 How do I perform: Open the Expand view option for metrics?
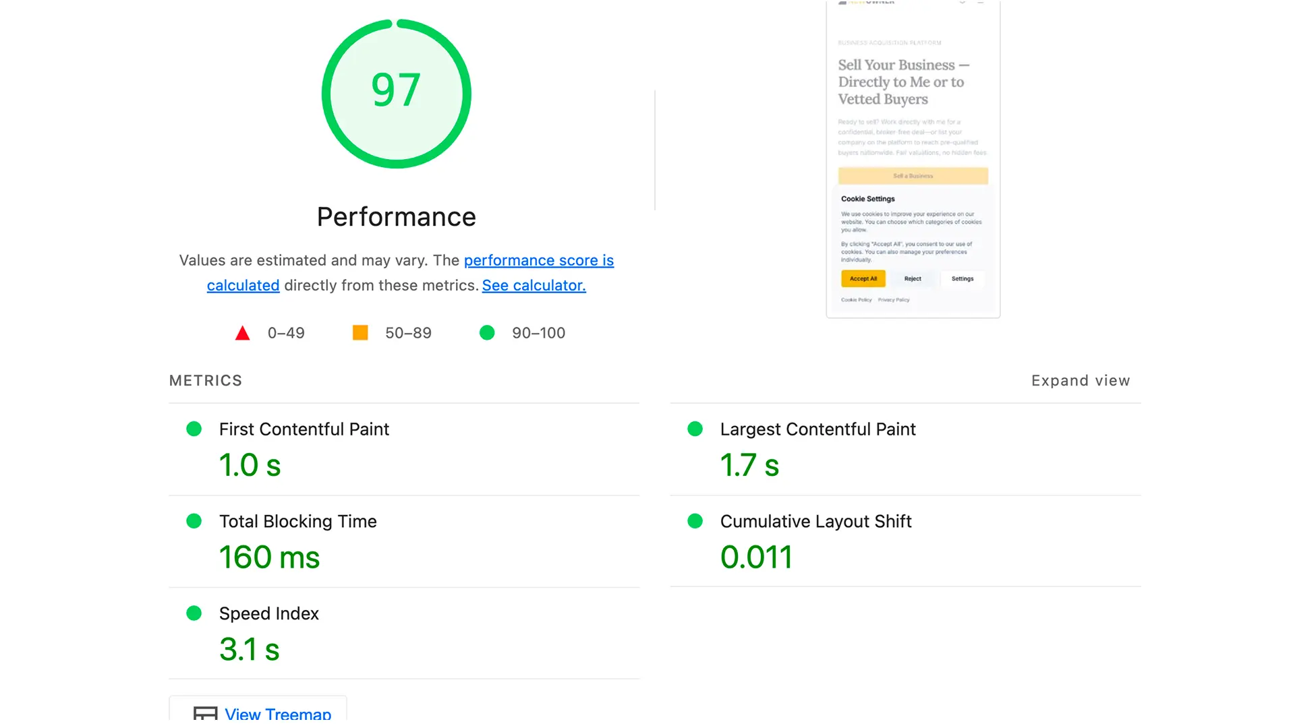pos(1080,380)
